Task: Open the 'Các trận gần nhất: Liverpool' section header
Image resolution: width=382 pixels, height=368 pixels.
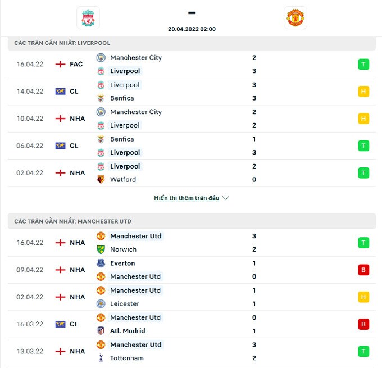Action: point(62,43)
